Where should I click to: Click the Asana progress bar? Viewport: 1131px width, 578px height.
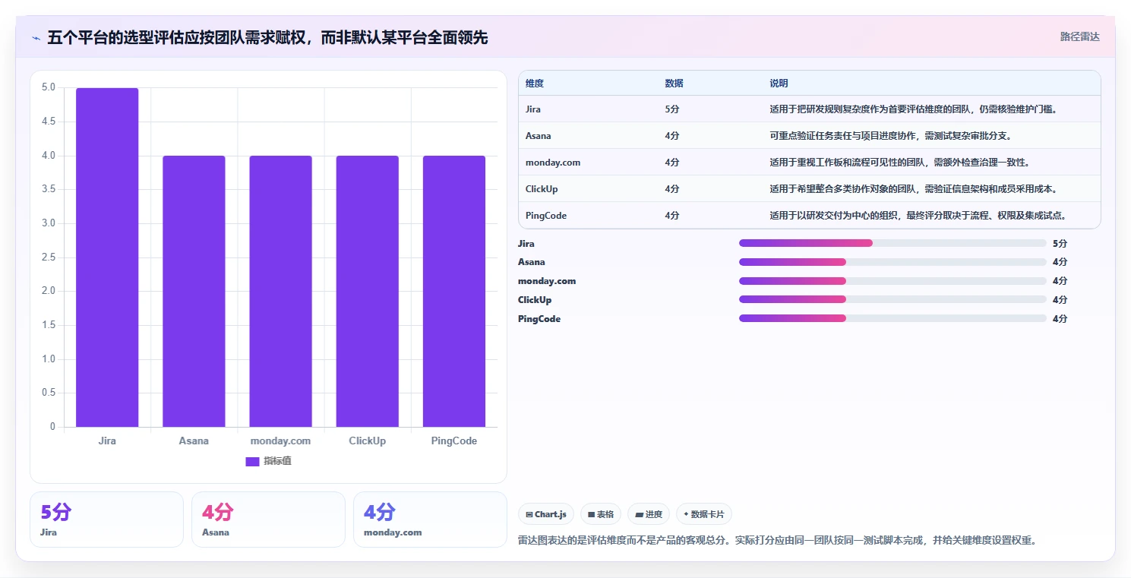click(892, 262)
